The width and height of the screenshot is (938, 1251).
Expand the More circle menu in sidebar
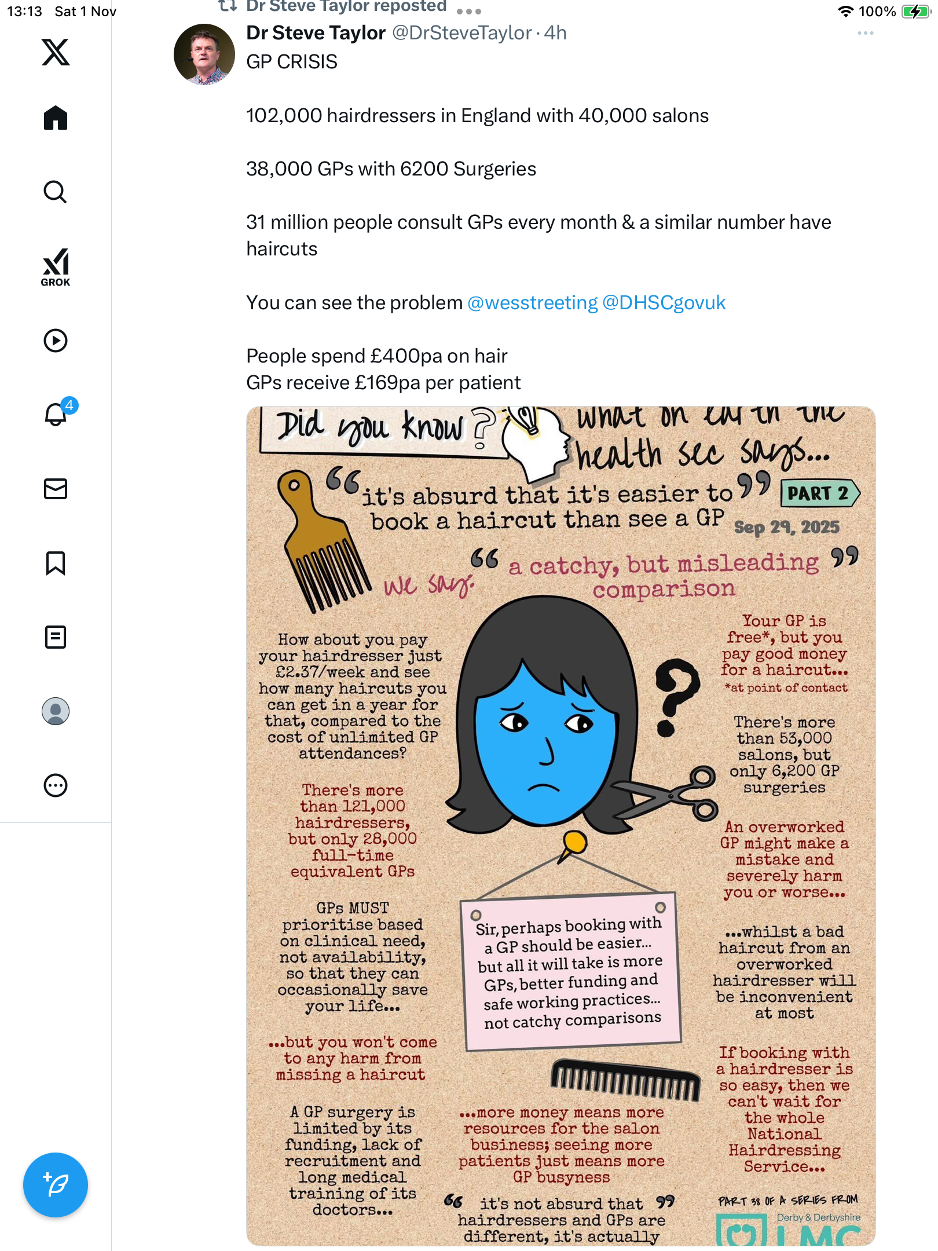coord(56,785)
